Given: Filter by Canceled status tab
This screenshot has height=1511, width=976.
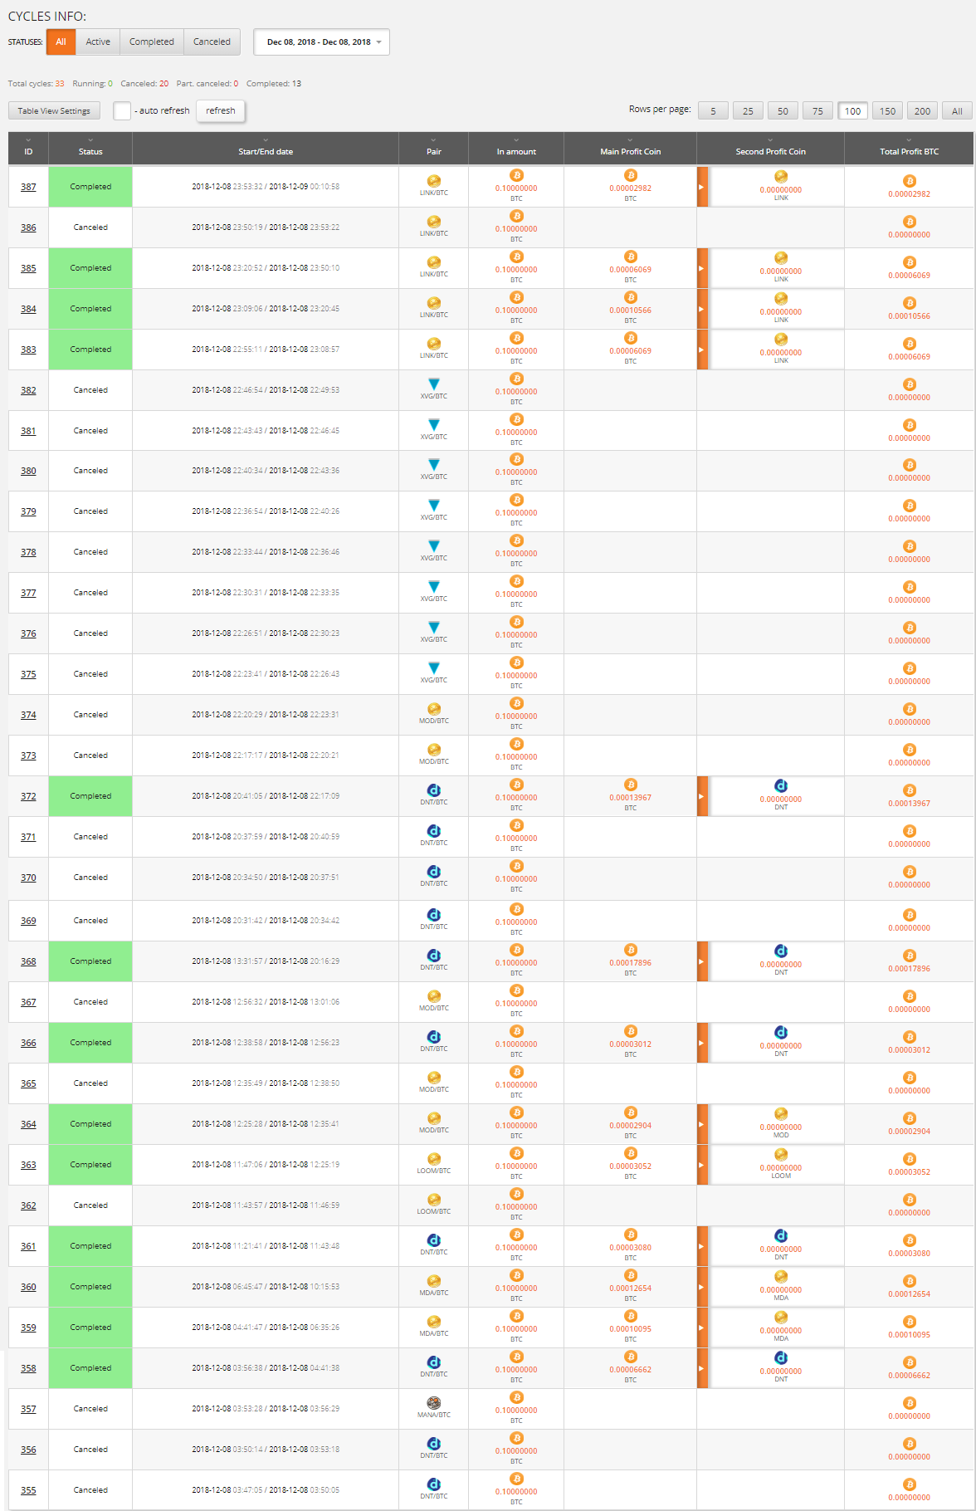Looking at the screenshot, I should [x=212, y=42].
